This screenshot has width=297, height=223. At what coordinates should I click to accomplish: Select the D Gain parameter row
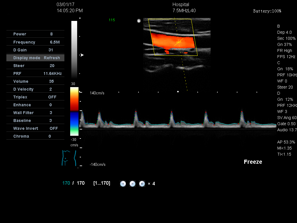(x=35, y=50)
